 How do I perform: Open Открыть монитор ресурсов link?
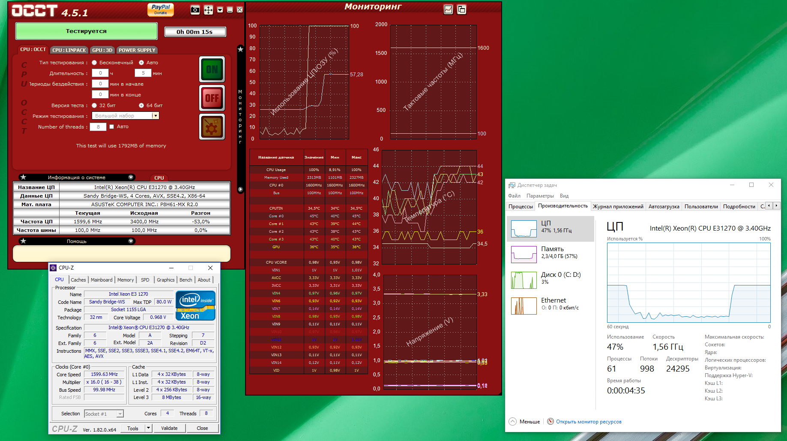pyautogui.click(x=589, y=422)
